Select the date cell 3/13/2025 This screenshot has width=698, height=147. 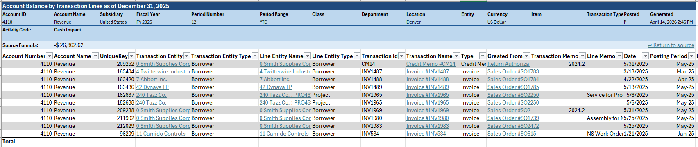[636, 71]
